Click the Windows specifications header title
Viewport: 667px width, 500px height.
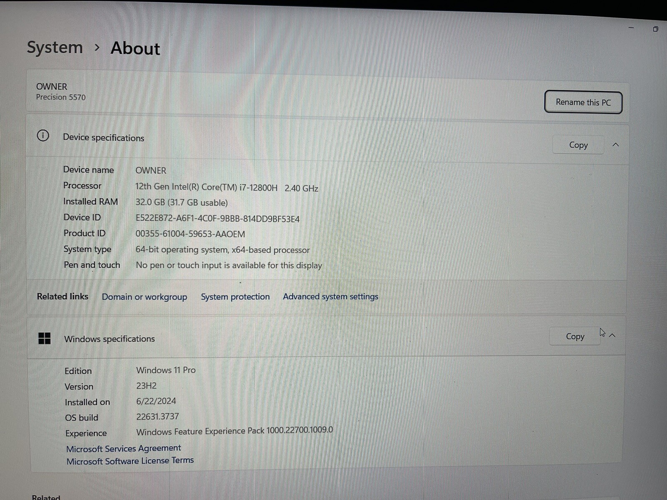tap(109, 339)
